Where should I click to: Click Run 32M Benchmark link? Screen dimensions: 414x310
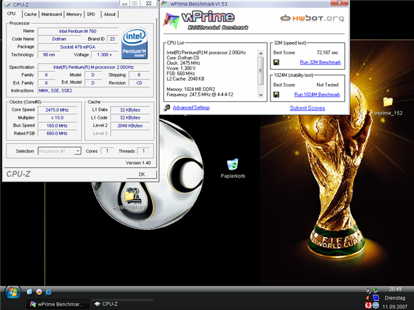pos(320,62)
